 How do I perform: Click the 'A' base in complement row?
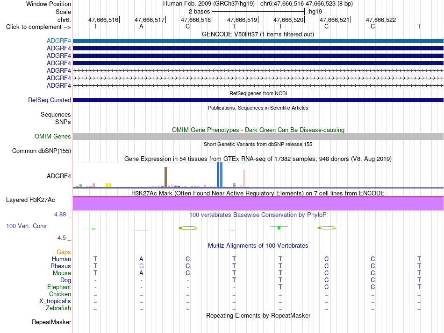coord(141,27)
